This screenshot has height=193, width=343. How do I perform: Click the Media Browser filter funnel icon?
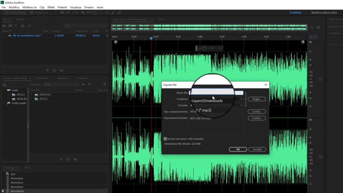pos(105,84)
